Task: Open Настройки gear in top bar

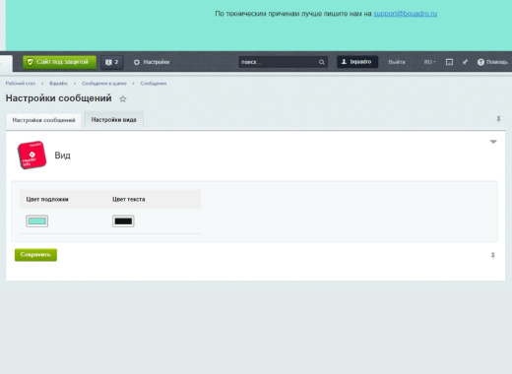Action: point(152,62)
